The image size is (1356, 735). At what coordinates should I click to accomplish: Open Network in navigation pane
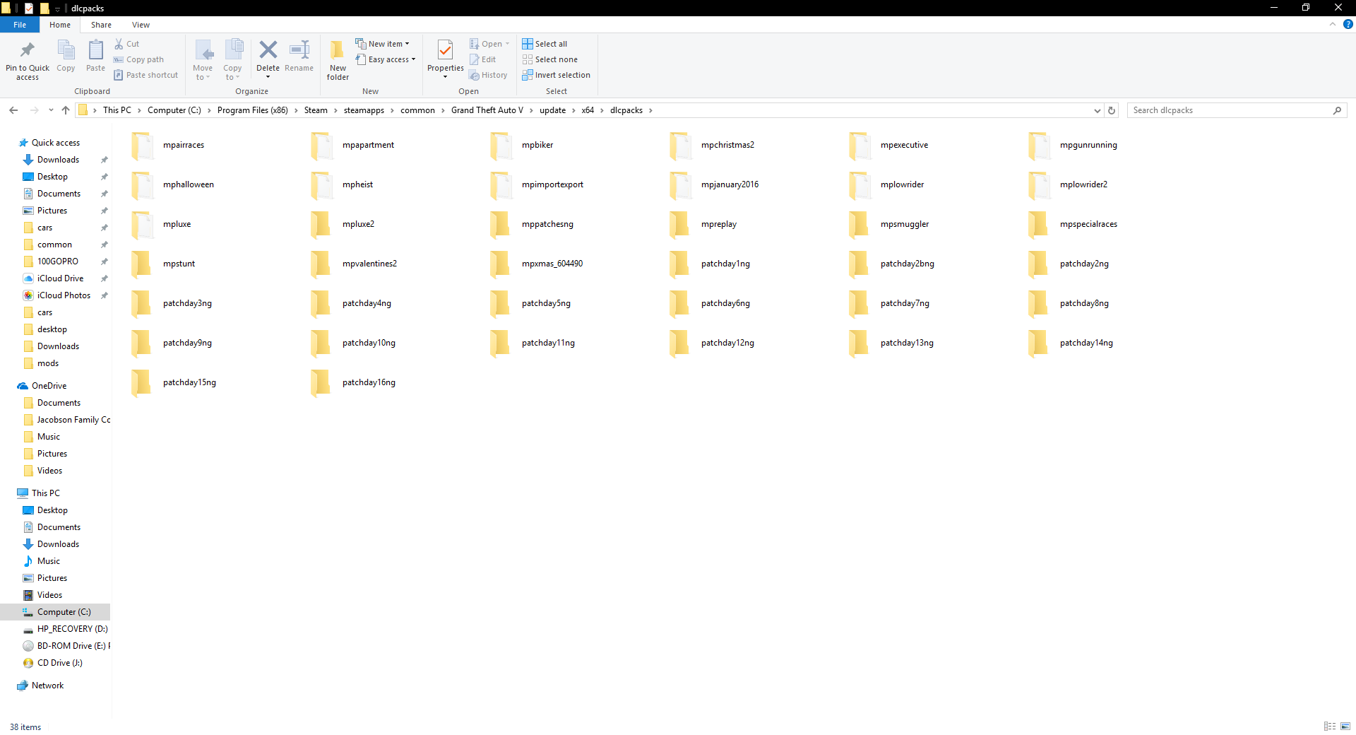pyautogui.click(x=47, y=686)
